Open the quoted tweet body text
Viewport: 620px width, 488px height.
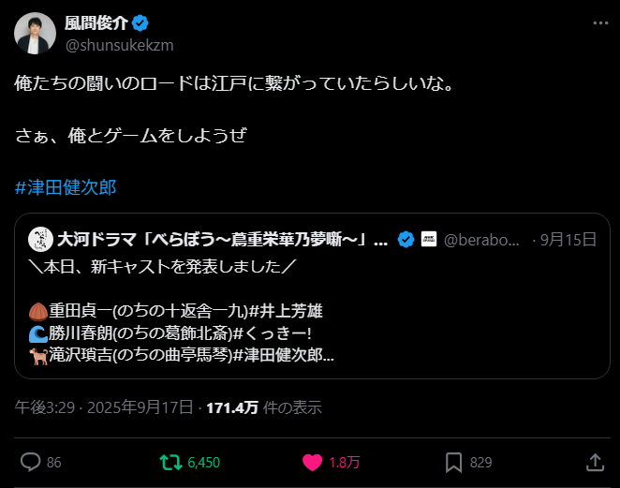(x=182, y=311)
